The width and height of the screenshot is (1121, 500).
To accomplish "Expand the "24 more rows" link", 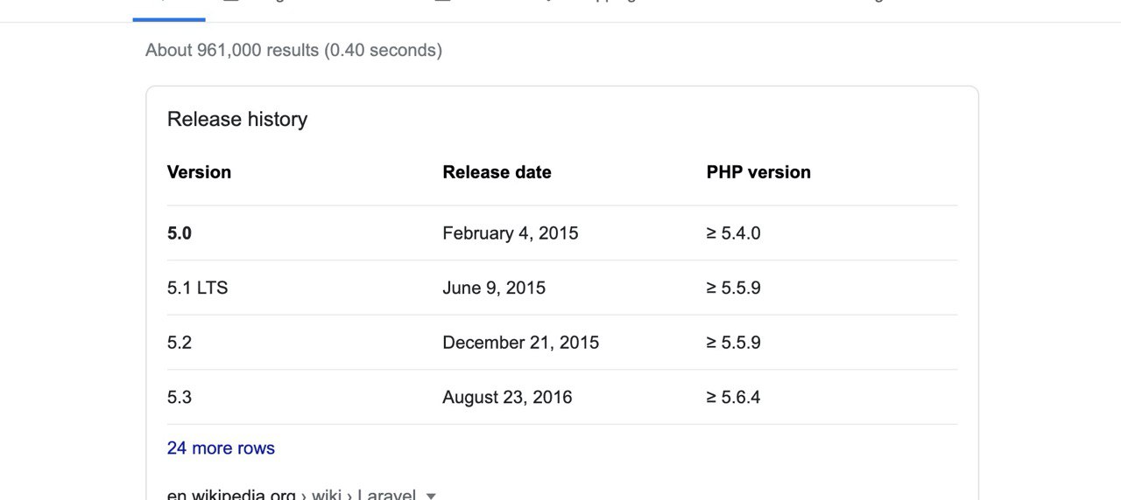I will [x=221, y=448].
